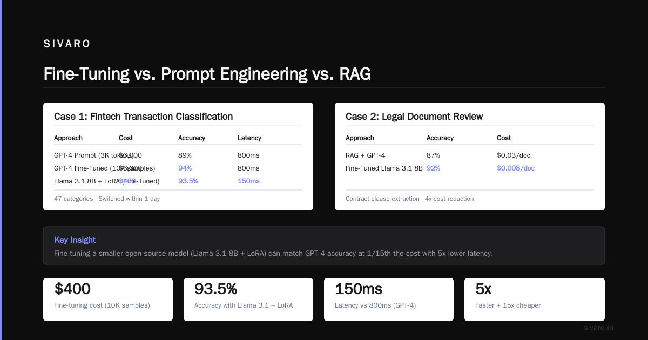Image resolution: width=648 pixels, height=340 pixels.
Task: Click the 150ms latency value in table
Action: tap(248, 181)
